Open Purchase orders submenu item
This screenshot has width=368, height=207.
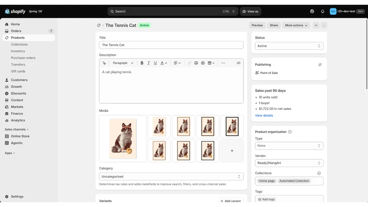(x=23, y=58)
